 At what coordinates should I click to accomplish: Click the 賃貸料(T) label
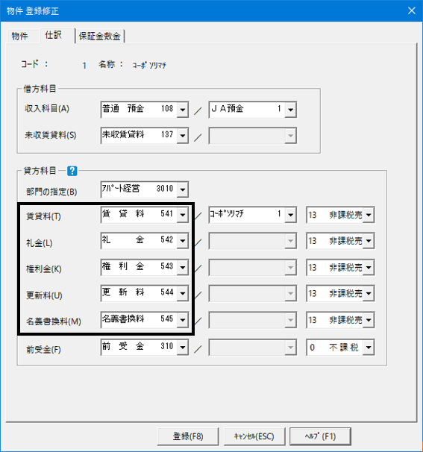coord(43,216)
